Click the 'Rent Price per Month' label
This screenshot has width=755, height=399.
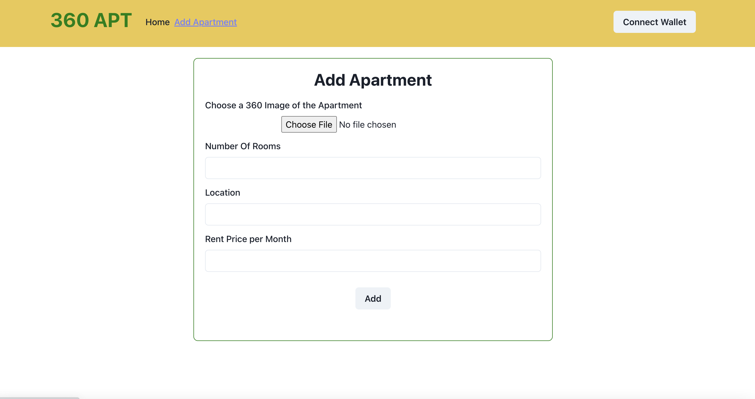pos(248,239)
